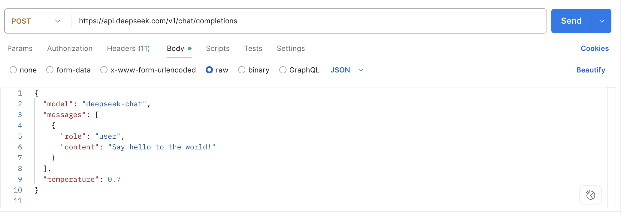Screen dimensions: 621x215
Task: Switch body type to binary
Action: pos(242,70)
